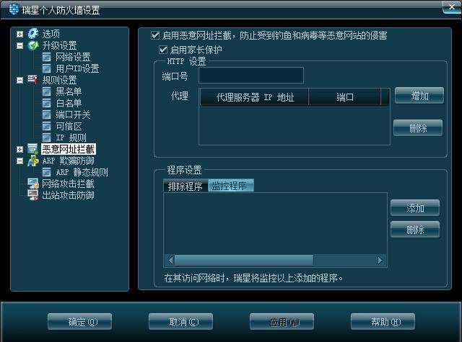This screenshot has height=342, width=462.
Task: Select 规则设置 label in the tree
Action: click(59, 80)
